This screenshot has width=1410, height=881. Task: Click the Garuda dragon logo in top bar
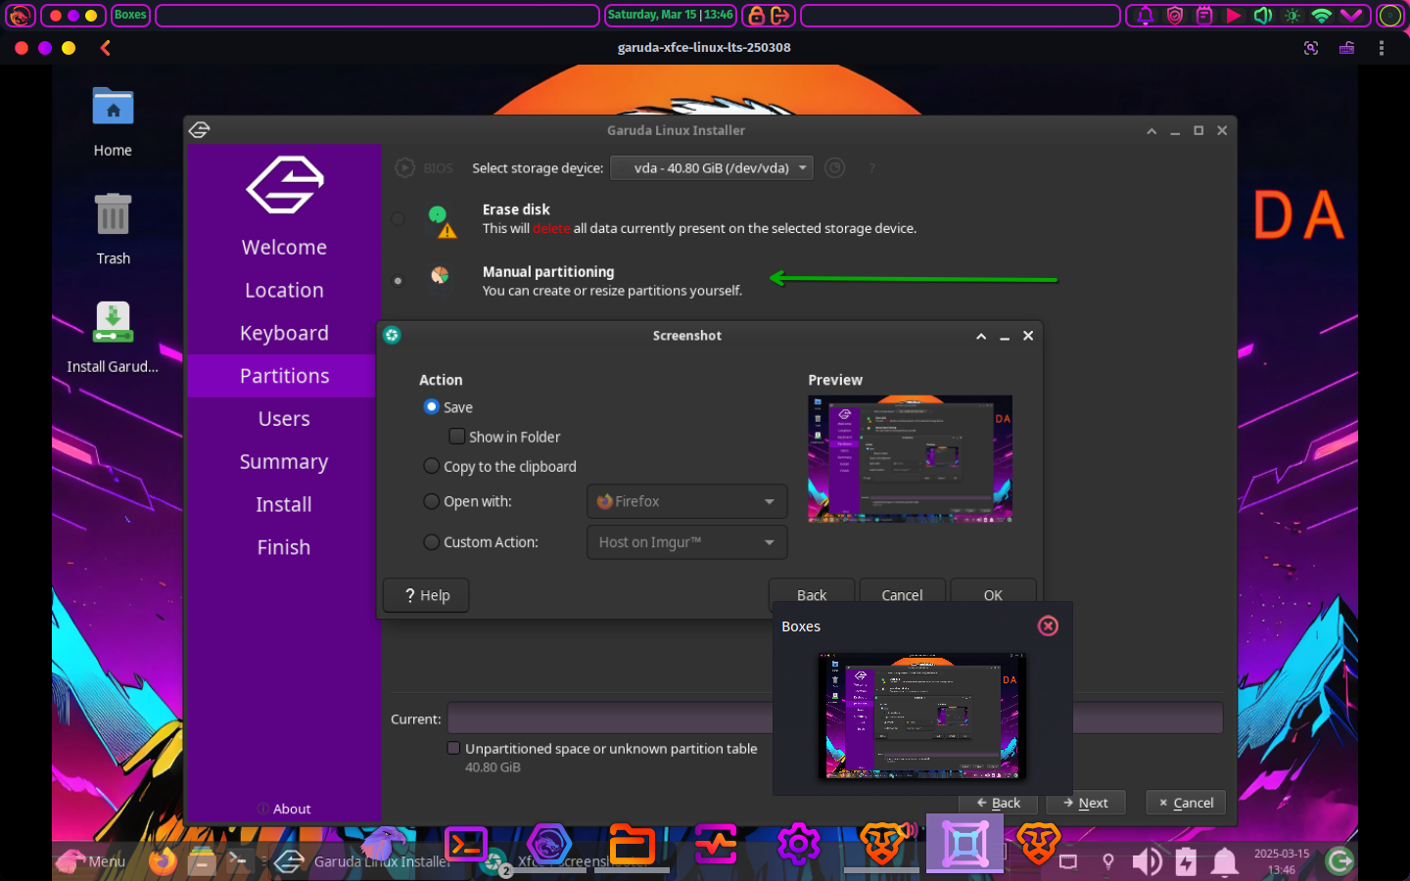21,16
